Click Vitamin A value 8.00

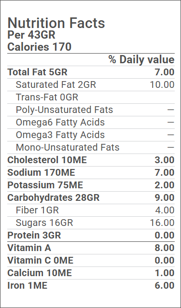[165, 248]
